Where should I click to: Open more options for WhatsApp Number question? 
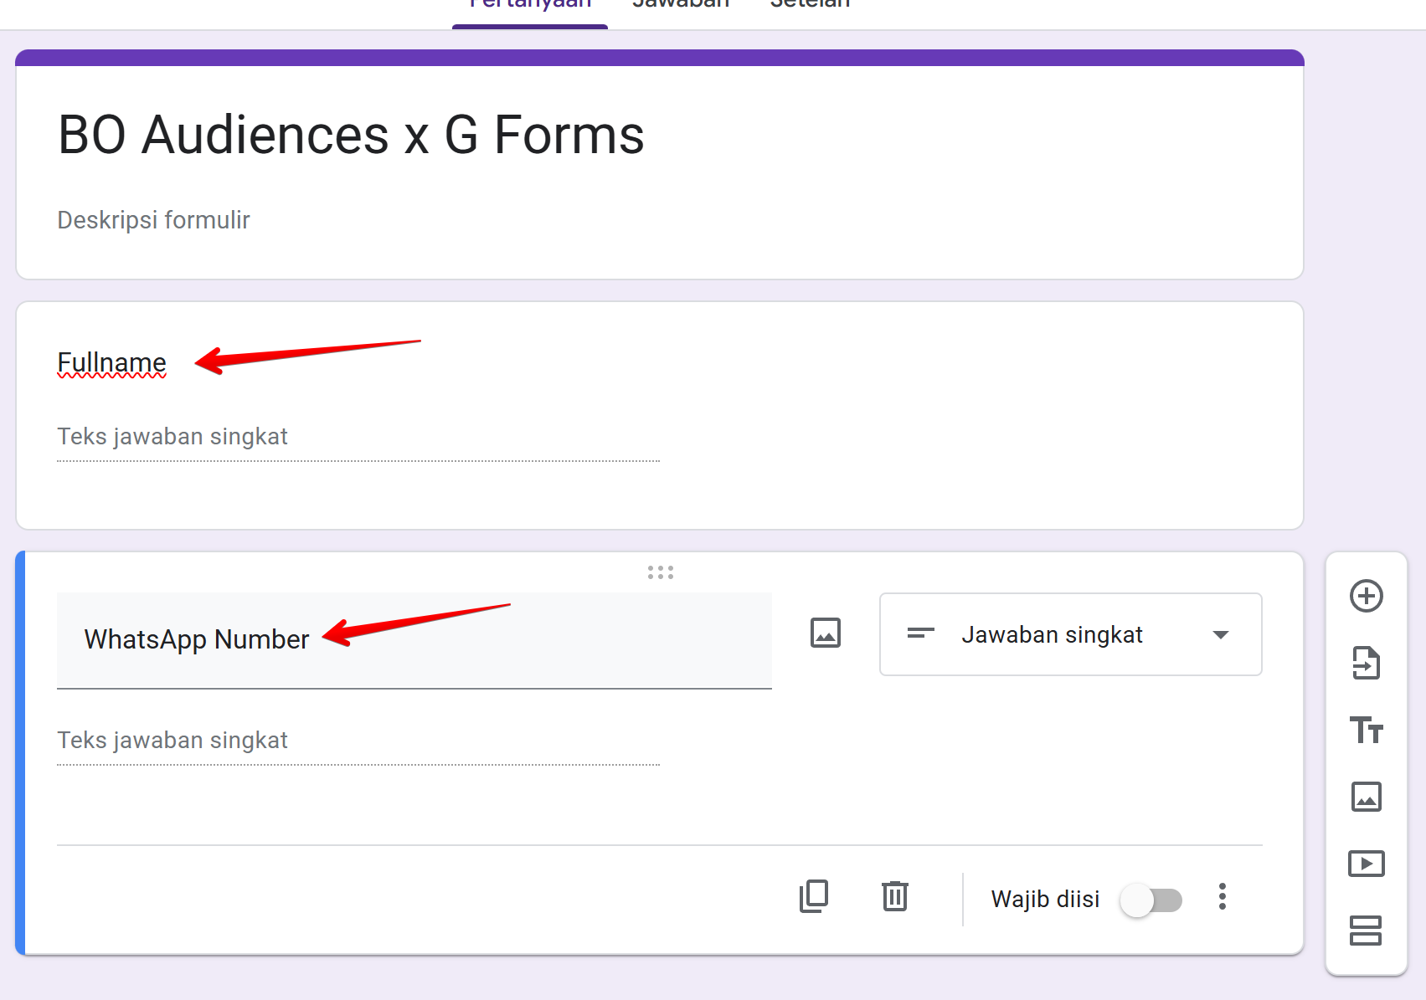tap(1222, 897)
